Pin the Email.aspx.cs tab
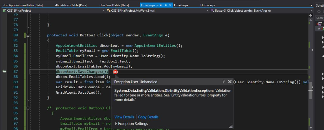The image size is (324, 130). pyautogui.click(x=166, y=5)
